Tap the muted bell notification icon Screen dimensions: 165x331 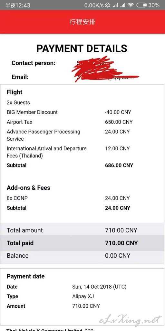pos(108,5)
